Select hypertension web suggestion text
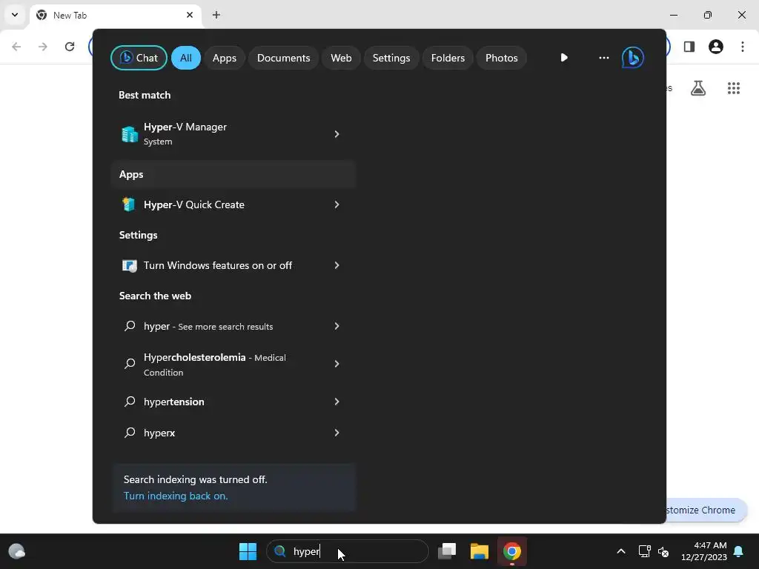 (x=173, y=402)
